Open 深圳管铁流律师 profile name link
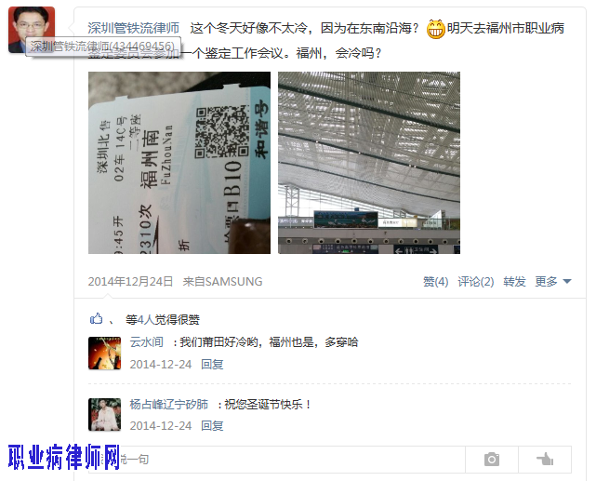Screen dimensions: 596x481 [133, 28]
